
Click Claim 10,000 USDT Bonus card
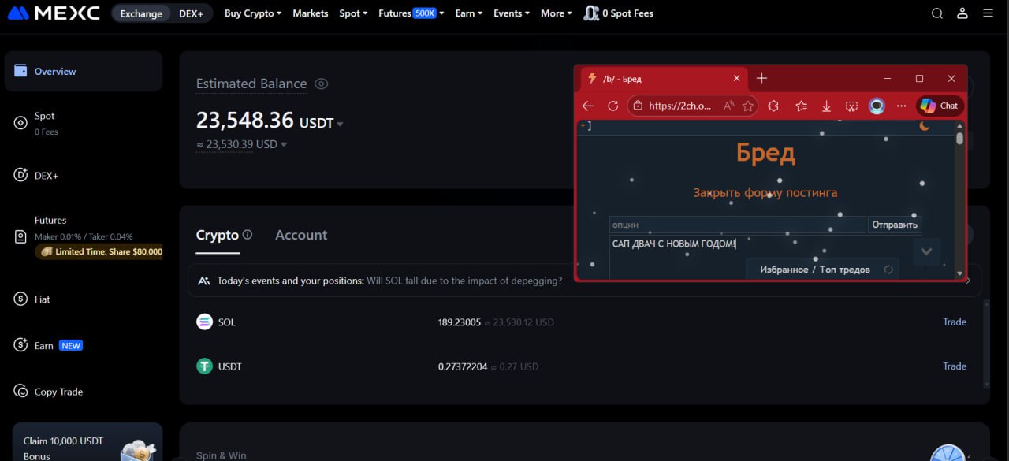click(87, 442)
